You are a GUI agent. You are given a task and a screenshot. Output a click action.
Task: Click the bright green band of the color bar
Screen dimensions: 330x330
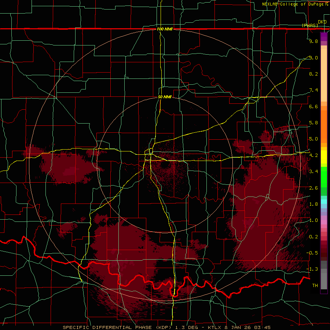tap(324, 177)
